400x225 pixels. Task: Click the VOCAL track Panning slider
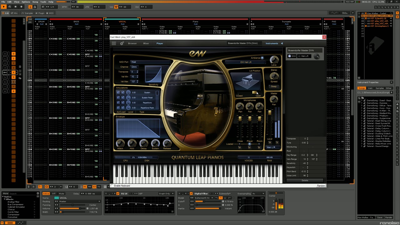pos(72,205)
